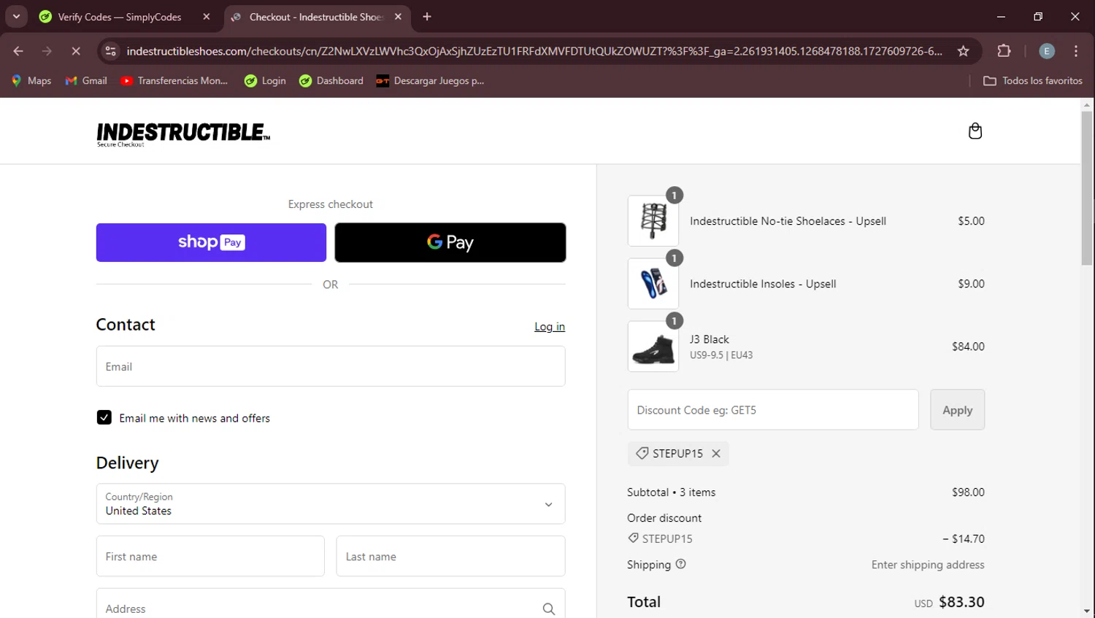Open the Maps bookmark
The image size is (1095, 618).
coord(31,81)
